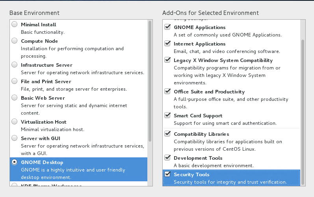Uncheck the Security Tools checkbox

(x=167, y=174)
